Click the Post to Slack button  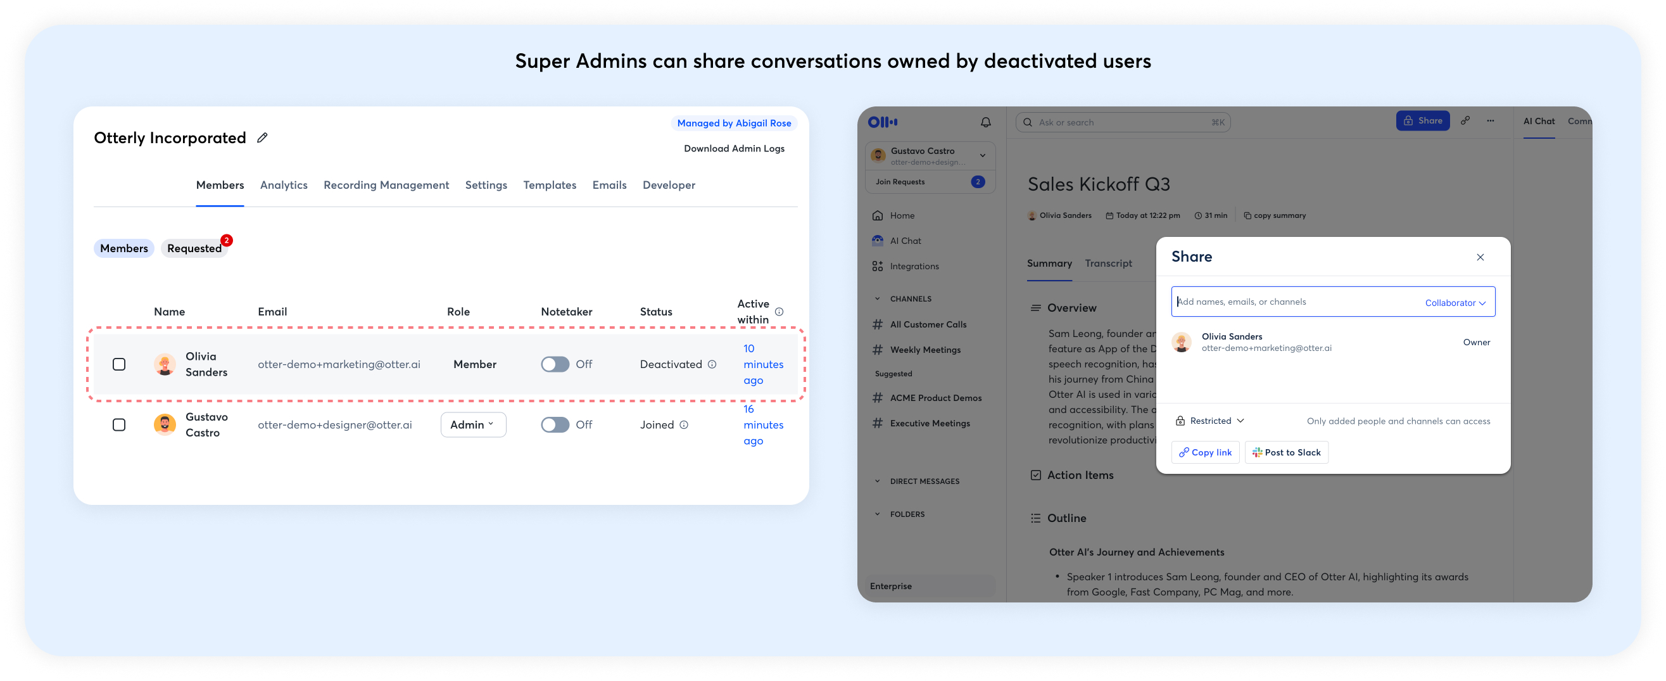coord(1286,453)
